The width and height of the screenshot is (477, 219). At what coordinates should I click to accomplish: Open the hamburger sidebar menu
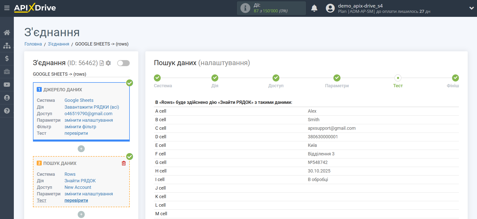click(x=7, y=8)
